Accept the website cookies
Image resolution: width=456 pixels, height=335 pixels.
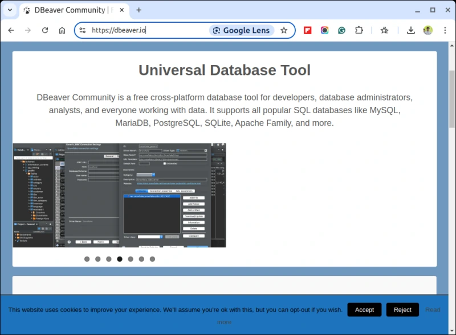pyautogui.click(x=364, y=310)
